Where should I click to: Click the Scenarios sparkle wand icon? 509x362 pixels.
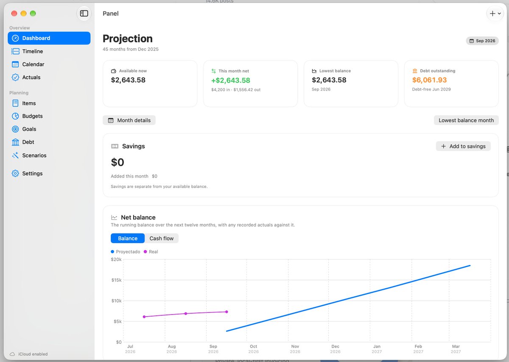(15, 155)
